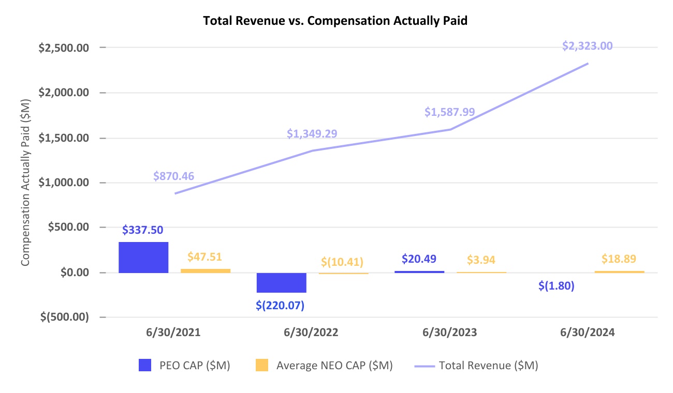Select the negative blue bar for 6/30/2022
The height and width of the screenshot is (393, 673).
[x=281, y=282]
